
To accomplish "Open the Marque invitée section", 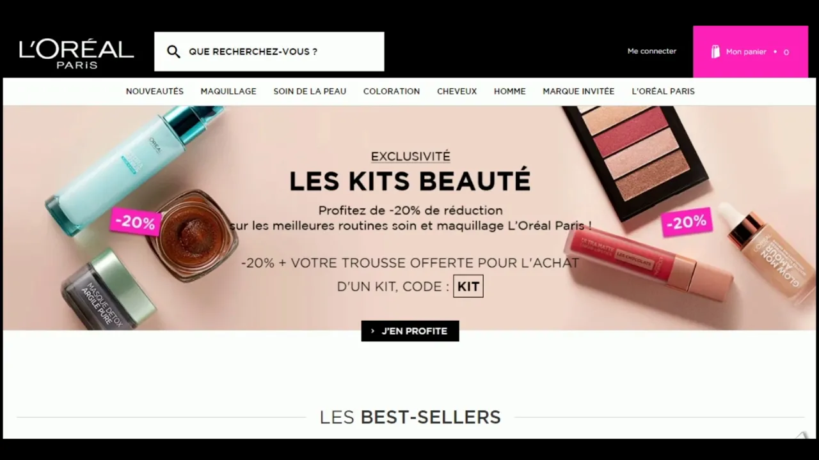I will point(578,91).
